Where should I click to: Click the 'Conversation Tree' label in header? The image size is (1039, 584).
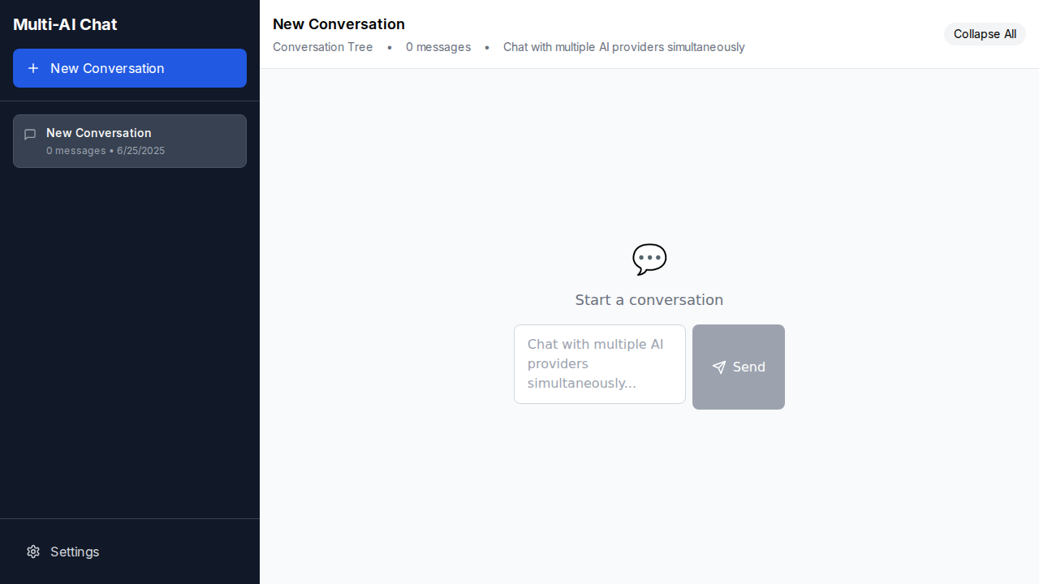click(323, 47)
